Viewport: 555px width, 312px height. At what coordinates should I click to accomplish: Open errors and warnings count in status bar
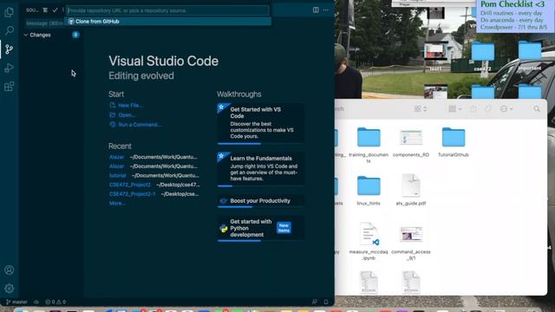pos(55,302)
